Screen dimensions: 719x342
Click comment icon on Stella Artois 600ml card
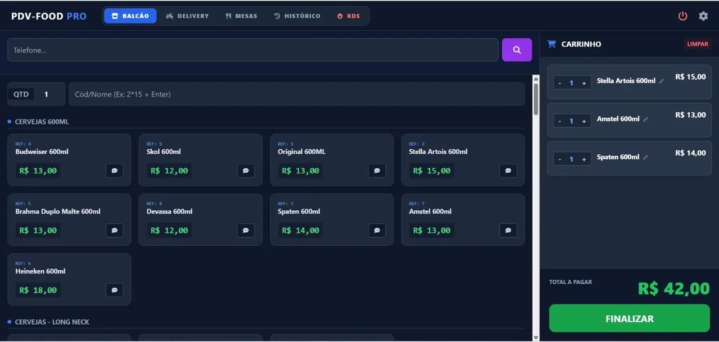[508, 170]
